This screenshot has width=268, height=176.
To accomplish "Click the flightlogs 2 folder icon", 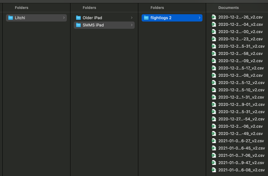I will point(146,18).
